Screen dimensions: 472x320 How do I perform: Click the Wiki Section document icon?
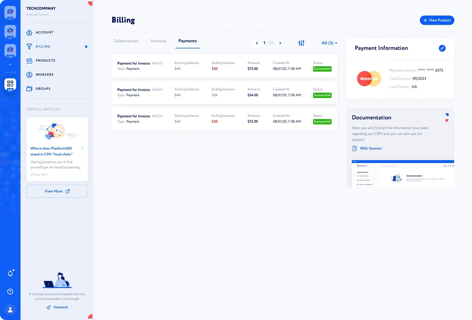(x=354, y=148)
